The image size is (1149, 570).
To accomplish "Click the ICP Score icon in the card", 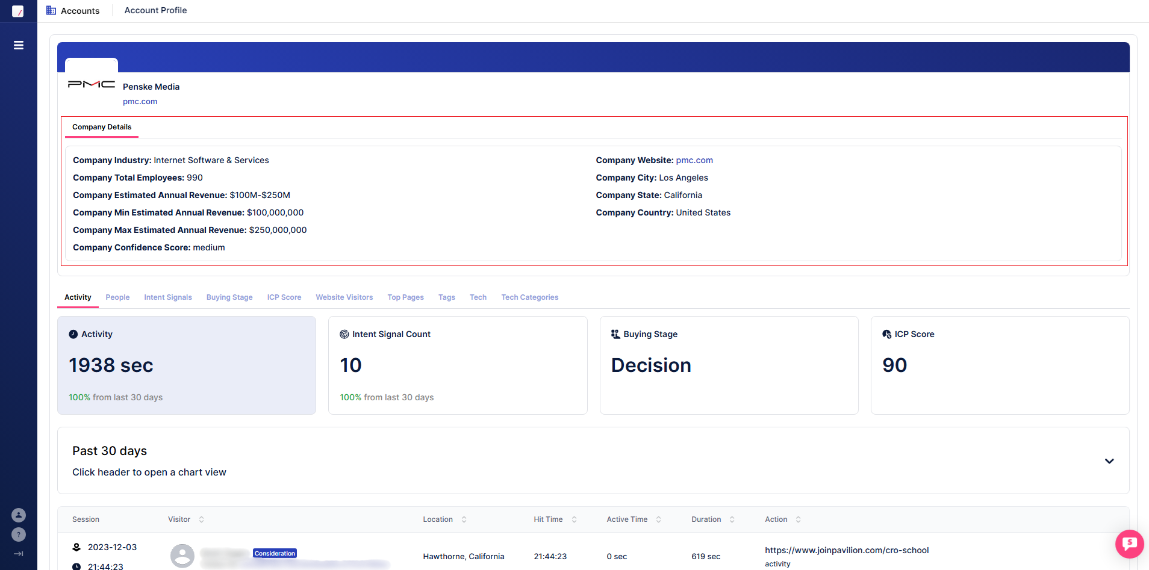I will click(x=886, y=334).
